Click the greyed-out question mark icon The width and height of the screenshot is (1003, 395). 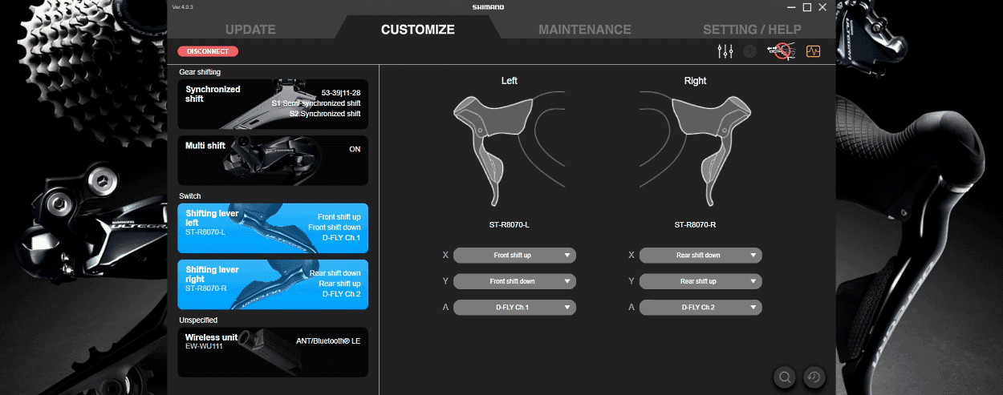pyautogui.click(x=750, y=51)
